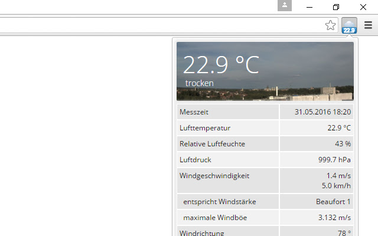Click the weather extension icon showing 22.9
Viewport: 378px width, 236px height.
pyautogui.click(x=349, y=25)
